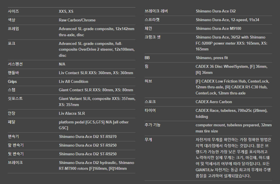
Task: Click the "타이어" spec label
Action: tap(150, 110)
